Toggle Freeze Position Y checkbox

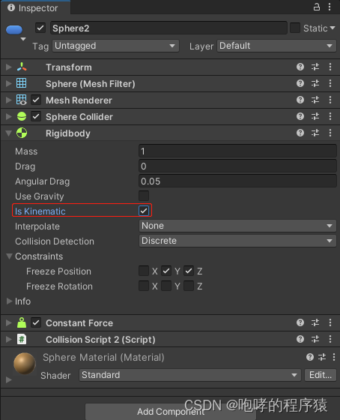click(x=166, y=271)
